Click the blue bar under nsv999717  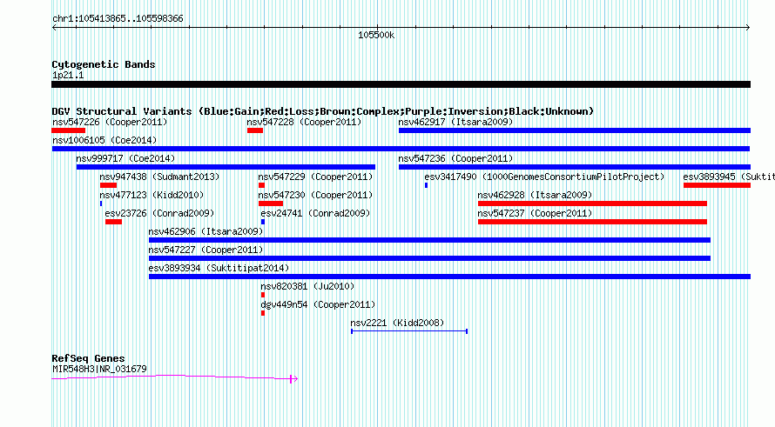click(x=226, y=167)
